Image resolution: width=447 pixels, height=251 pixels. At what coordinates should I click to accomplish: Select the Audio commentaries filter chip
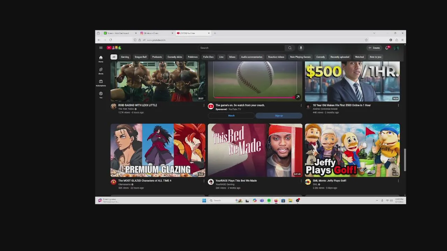pyautogui.click(x=251, y=57)
